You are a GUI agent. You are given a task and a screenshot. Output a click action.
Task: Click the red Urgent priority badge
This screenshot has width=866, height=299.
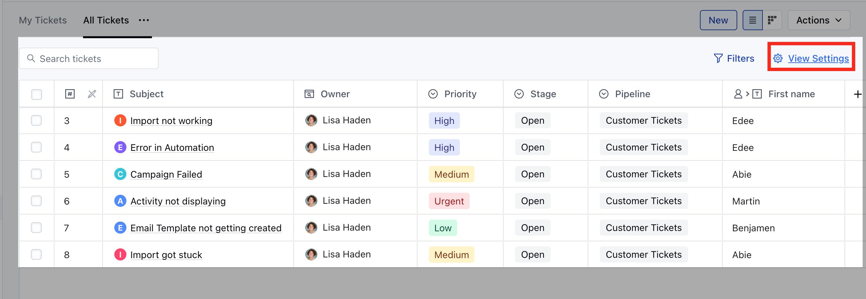pos(449,201)
